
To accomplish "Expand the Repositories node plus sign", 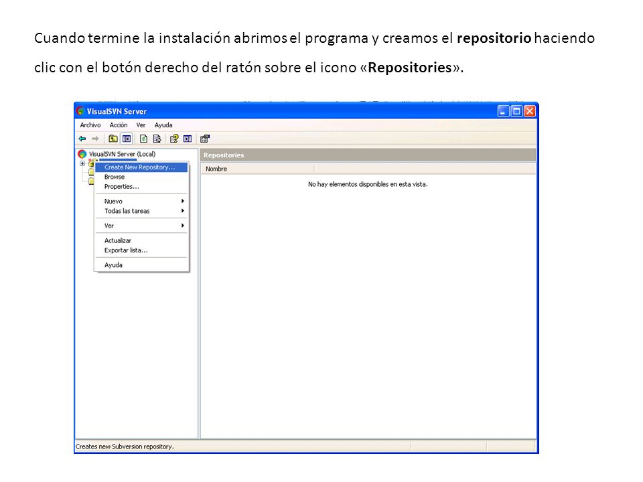I will [x=82, y=163].
